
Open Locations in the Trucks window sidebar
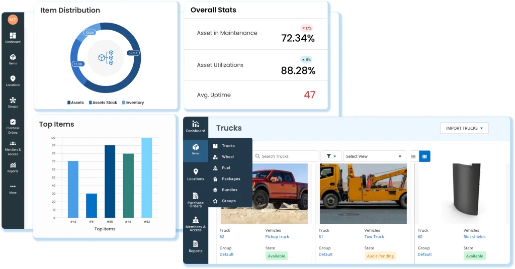pos(196,175)
